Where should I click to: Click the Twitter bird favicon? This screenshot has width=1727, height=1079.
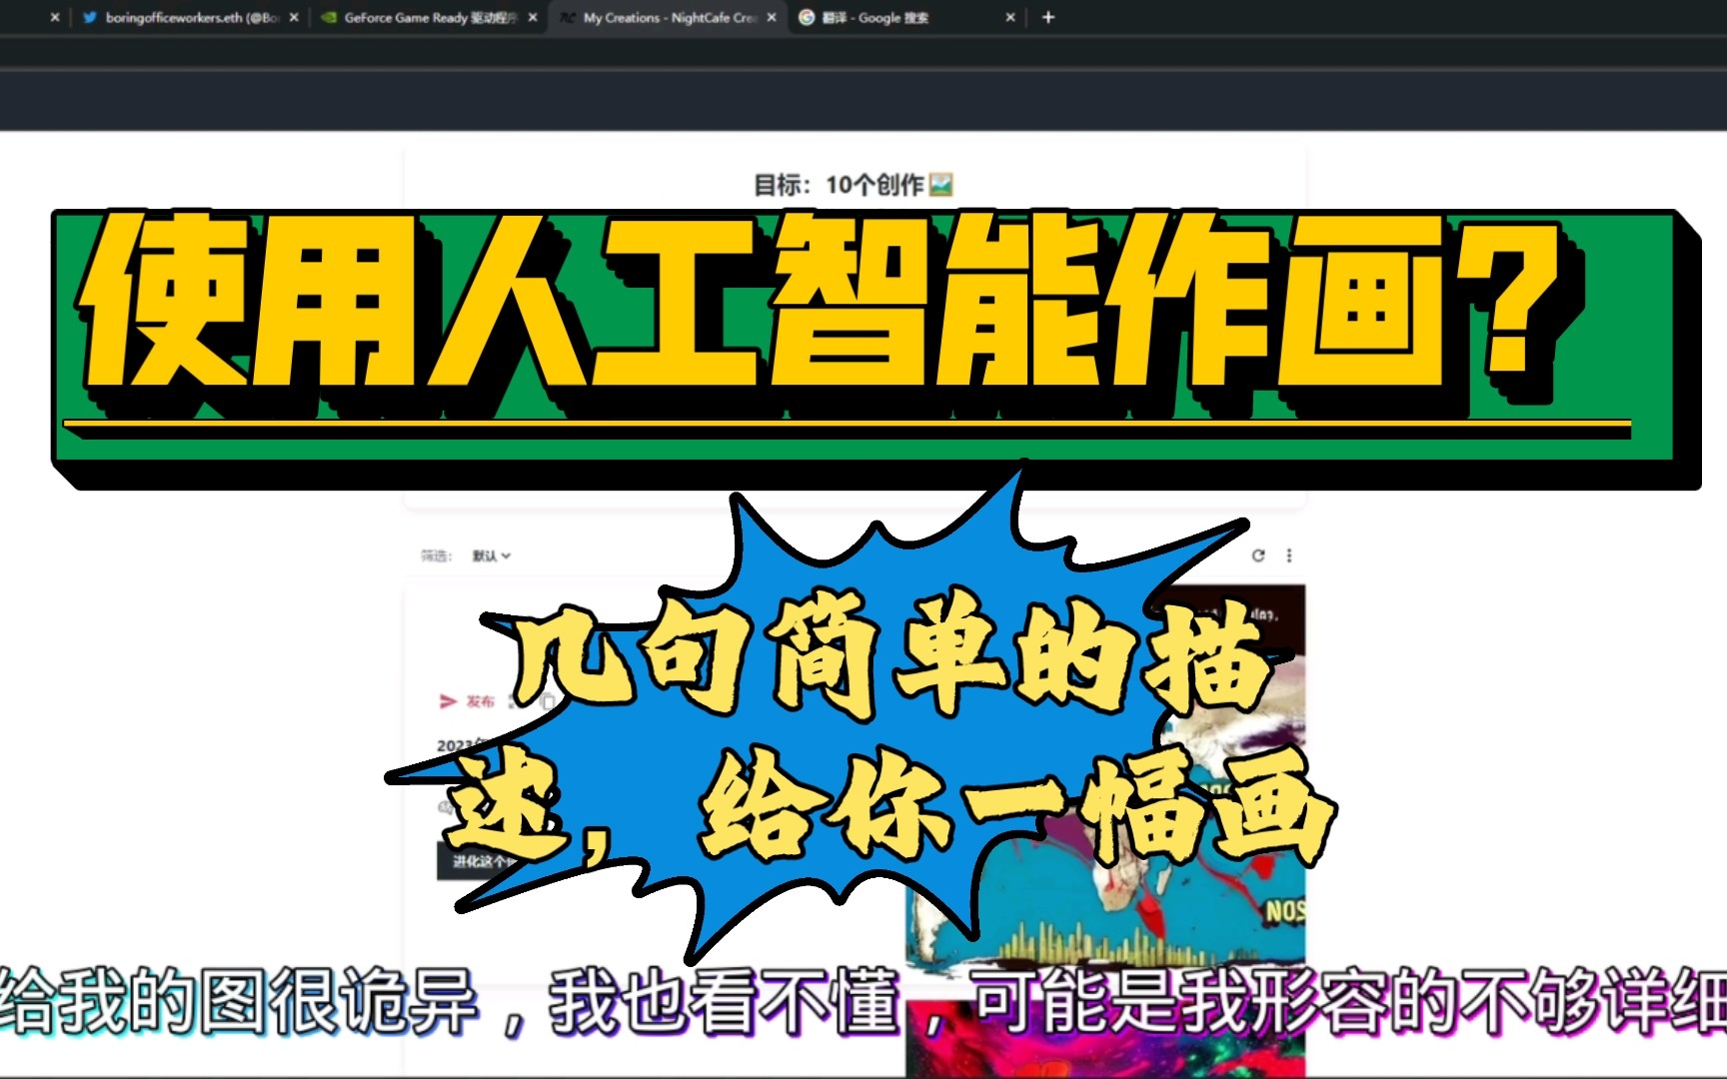click(x=90, y=17)
